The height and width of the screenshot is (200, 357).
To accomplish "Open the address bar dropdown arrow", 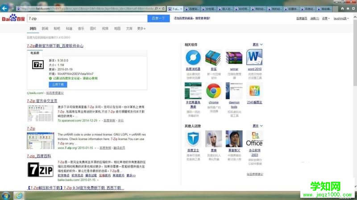I will coord(160,8).
